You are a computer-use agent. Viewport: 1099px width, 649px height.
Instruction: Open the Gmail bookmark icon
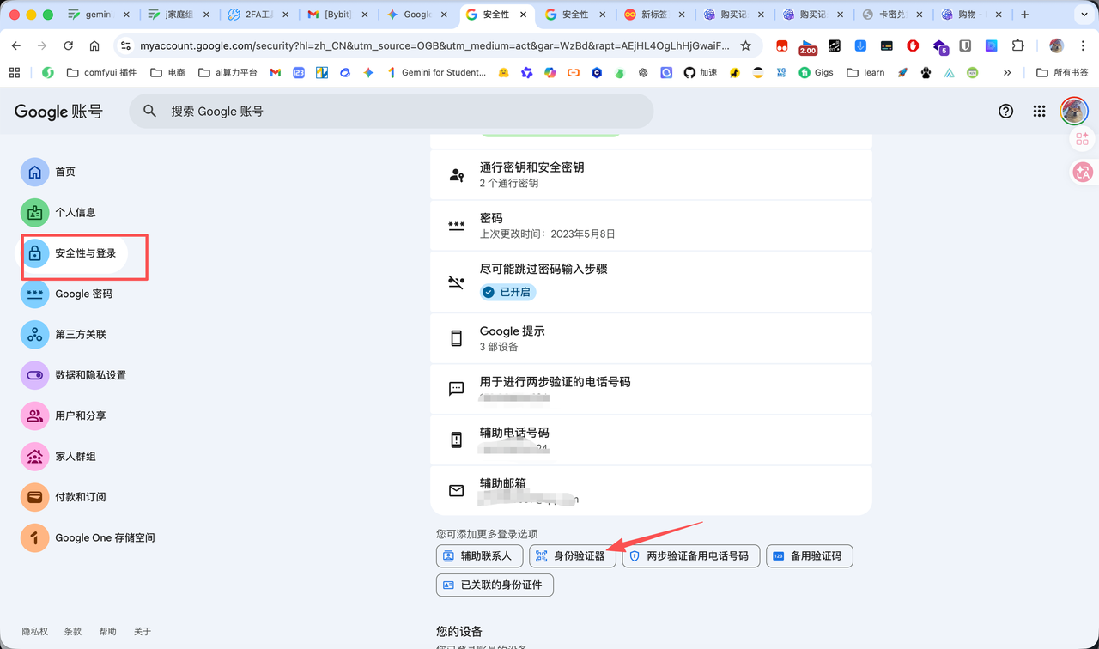(x=275, y=73)
